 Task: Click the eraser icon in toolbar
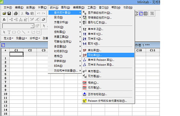(43, 20)
